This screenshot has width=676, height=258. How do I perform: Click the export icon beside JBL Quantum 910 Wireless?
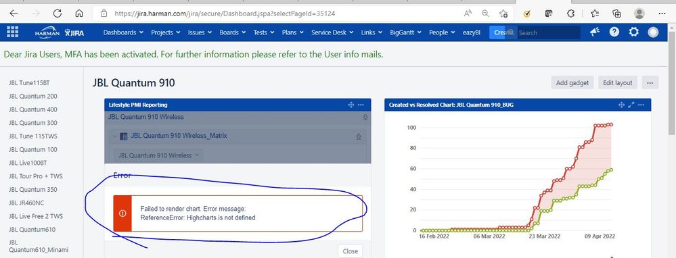point(365,117)
